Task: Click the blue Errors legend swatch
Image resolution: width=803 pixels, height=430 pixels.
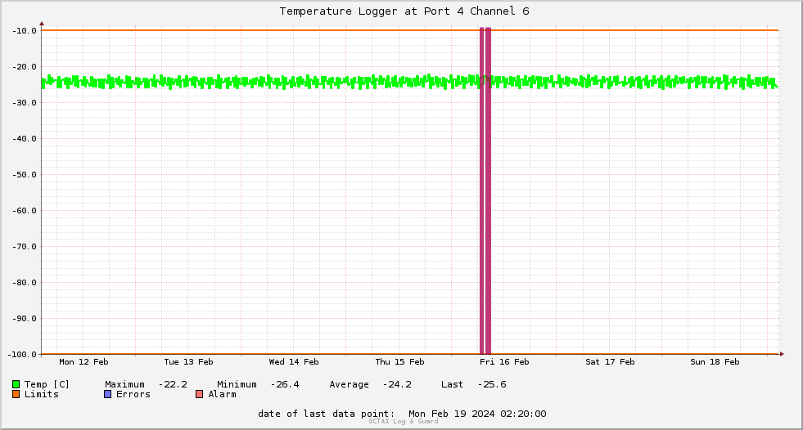Action: point(107,394)
